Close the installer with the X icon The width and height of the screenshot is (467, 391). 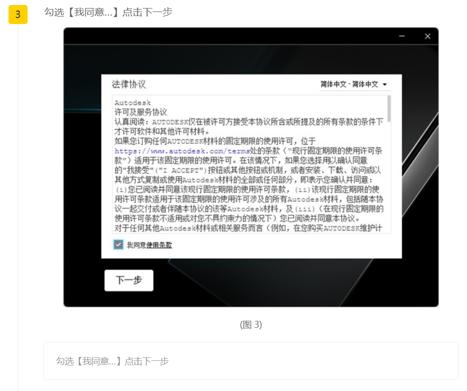tap(427, 36)
